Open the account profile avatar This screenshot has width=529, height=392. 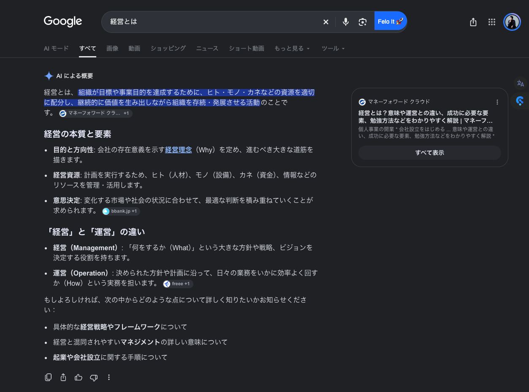tap(512, 22)
